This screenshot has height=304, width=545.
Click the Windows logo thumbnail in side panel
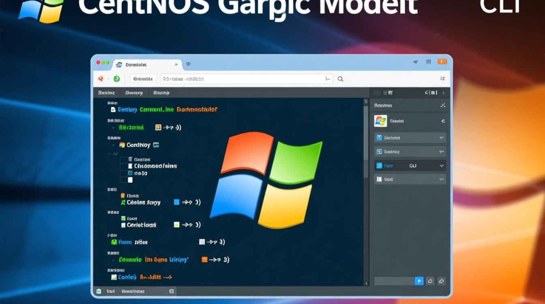(380, 121)
